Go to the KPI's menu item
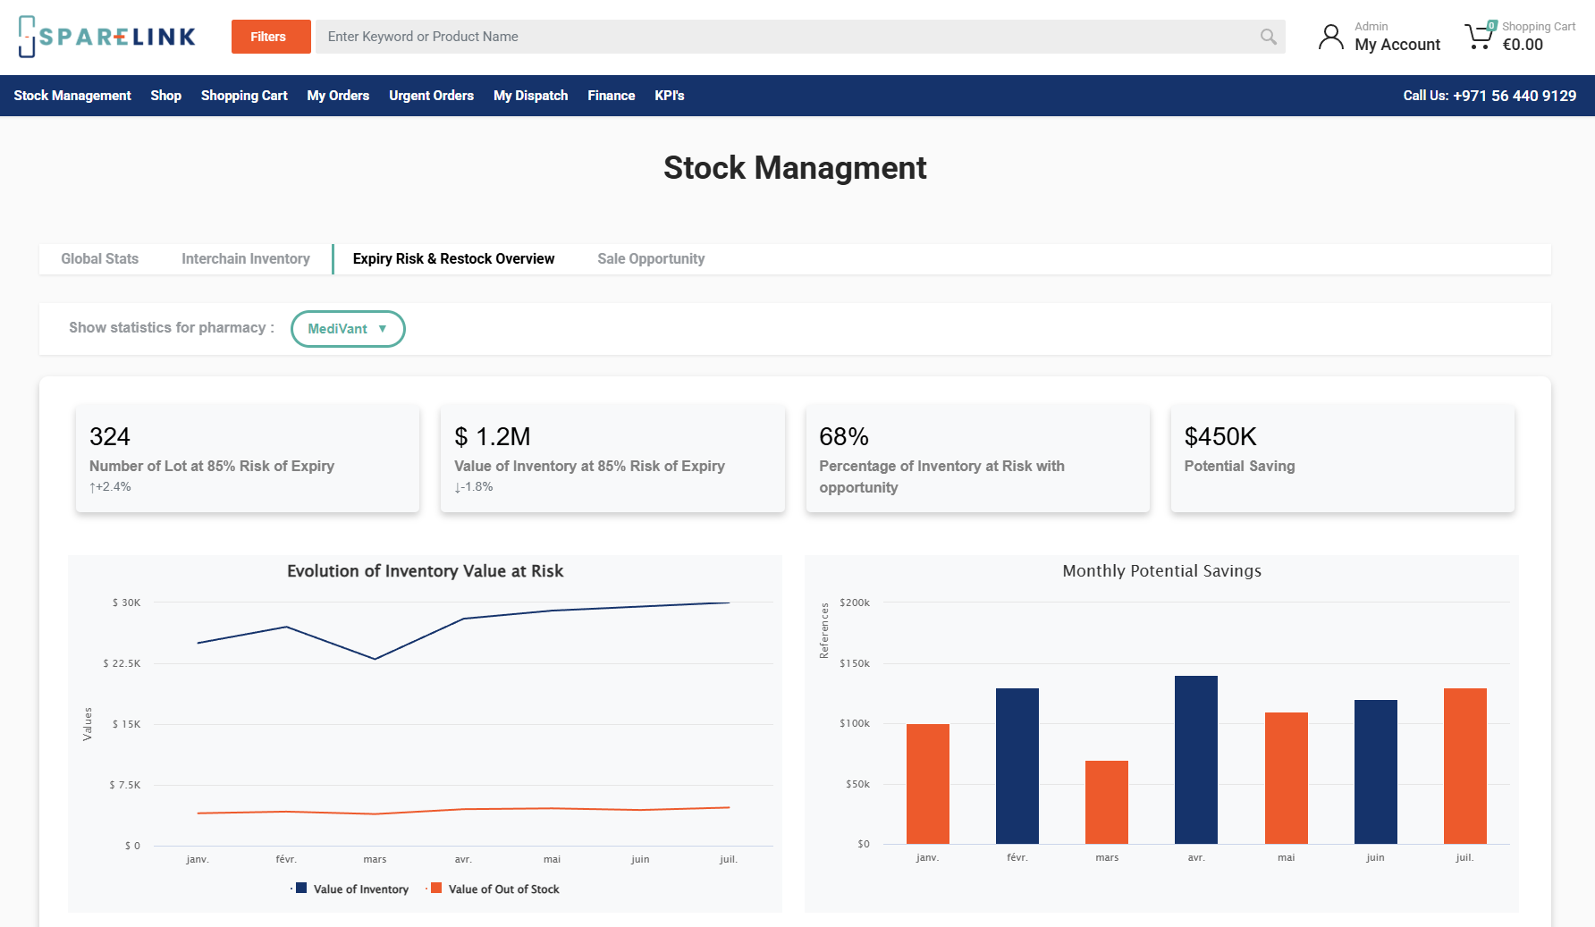Viewport: 1595px width, 927px height. click(669, 96)
